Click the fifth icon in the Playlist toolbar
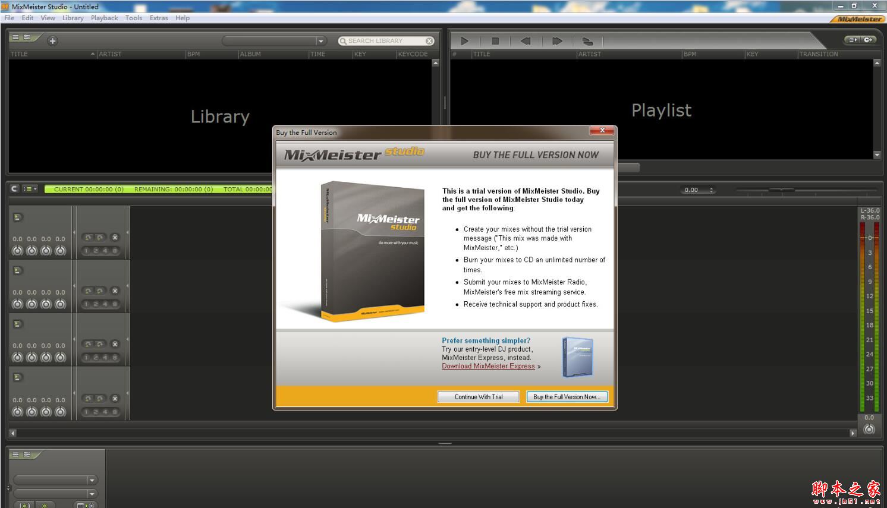 (x=587, y=41)
